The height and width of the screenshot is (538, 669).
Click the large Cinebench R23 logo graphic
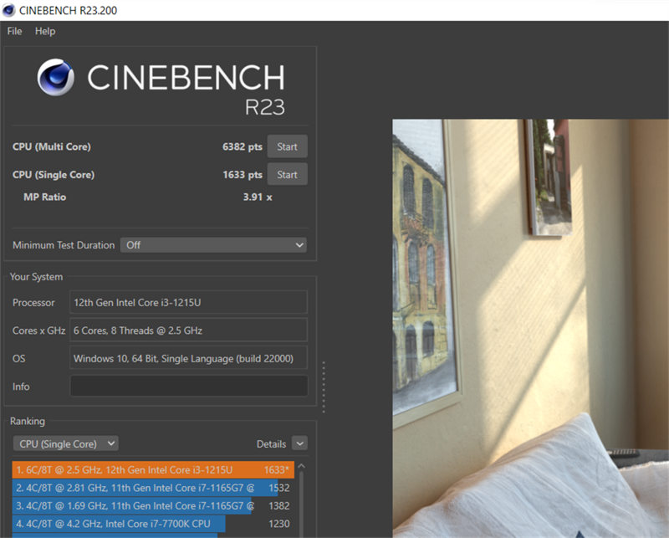coord(159,79)
